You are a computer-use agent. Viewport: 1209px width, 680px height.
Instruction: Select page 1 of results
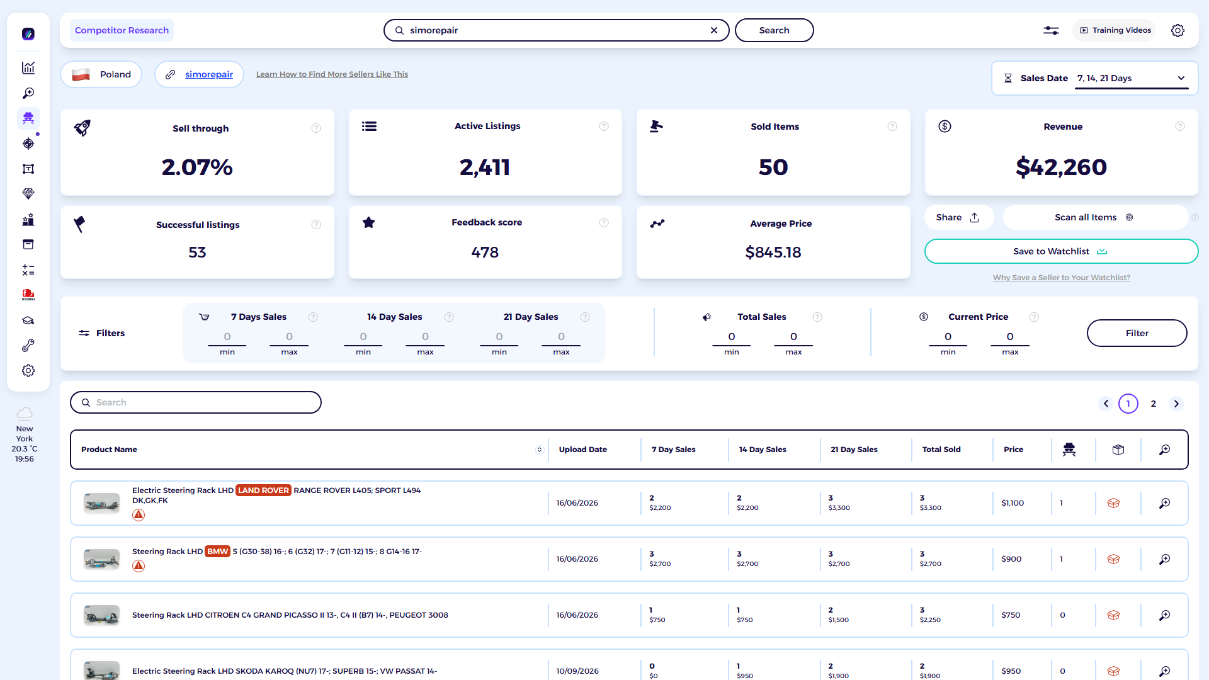1128,404
